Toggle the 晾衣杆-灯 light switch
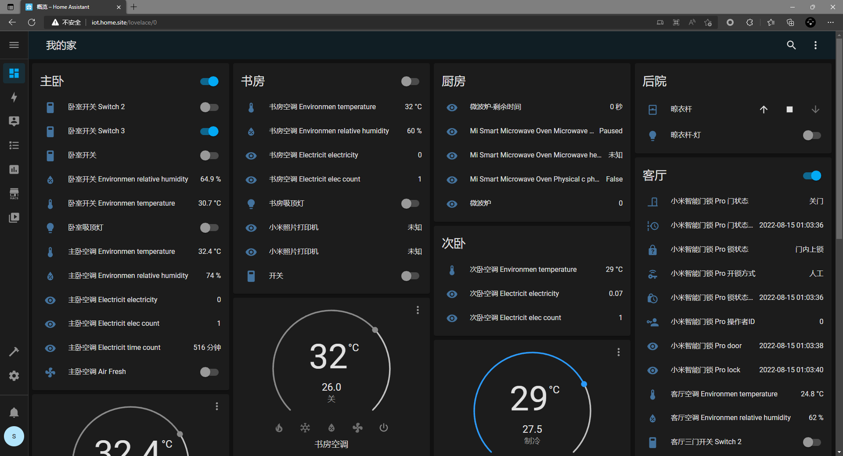 [812, 135]
